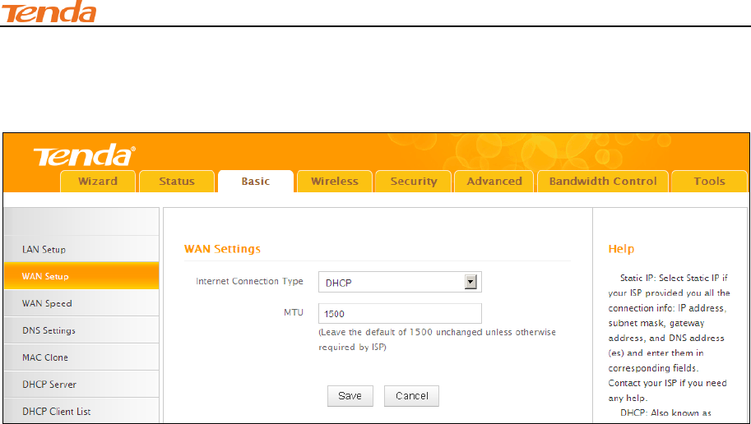Expand Internet Connection Type dropdown
Screen dimensions: 751x424
click(400, 283)
